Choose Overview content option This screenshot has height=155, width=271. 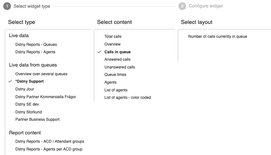click(113, 44)
